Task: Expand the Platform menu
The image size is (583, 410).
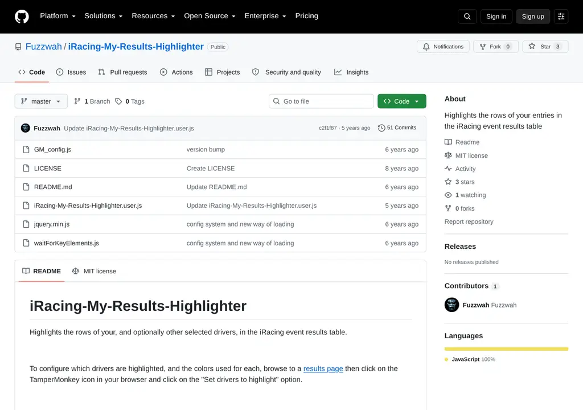Action: 58,16
